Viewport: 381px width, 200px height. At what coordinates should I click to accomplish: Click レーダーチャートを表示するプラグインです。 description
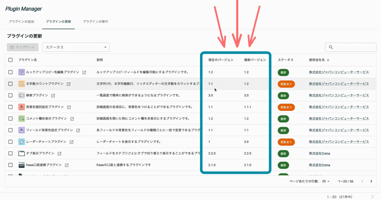tap(129, 142)
